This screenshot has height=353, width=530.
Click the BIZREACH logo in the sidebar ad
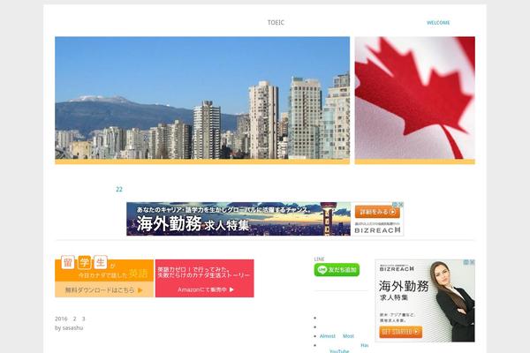point(397,269)
